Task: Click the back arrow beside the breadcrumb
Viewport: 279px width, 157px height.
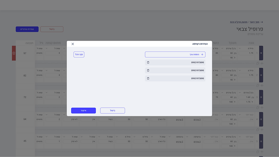Action: pyautogui.click(x=262, y=22)
